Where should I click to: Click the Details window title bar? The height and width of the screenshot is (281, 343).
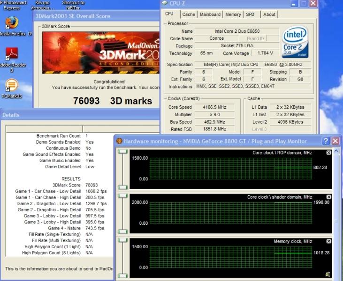[x=80, y=115]
